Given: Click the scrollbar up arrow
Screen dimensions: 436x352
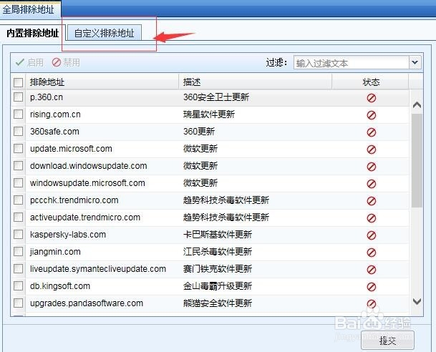Looking at the screenshot, I should (x=417, y=105).
